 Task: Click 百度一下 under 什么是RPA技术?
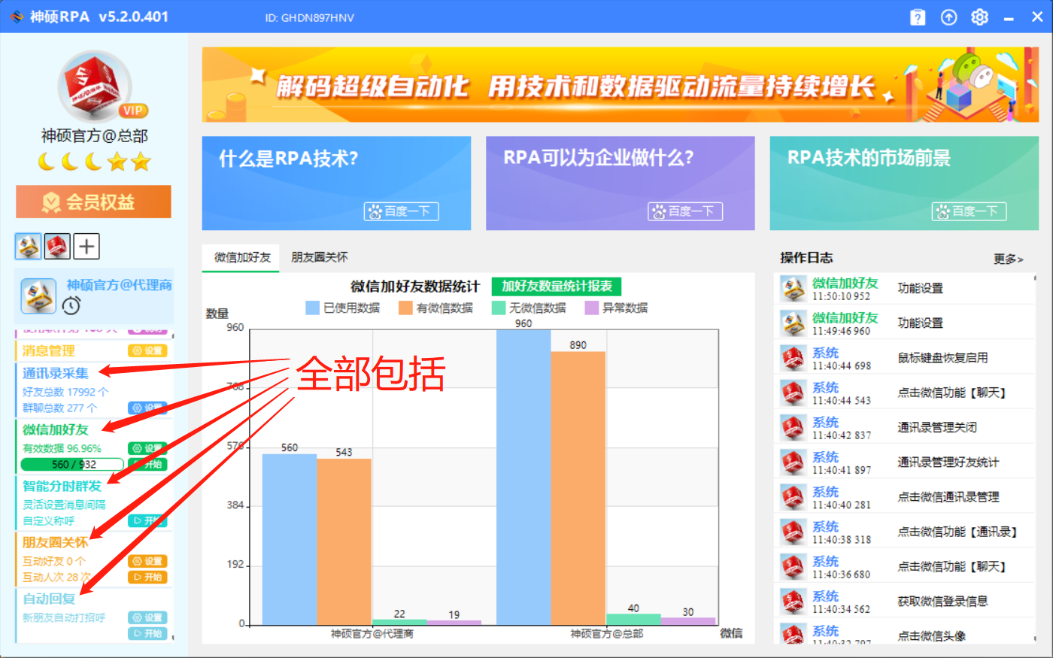pyautogui.click(x=401, y=211)
